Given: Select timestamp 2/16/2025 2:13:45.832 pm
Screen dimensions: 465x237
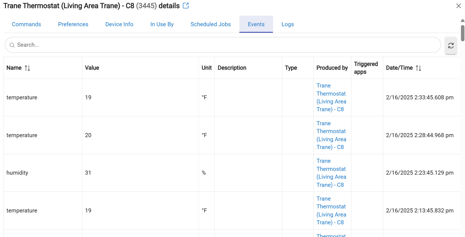Looking at the screenshot, I should click(420, 211).
